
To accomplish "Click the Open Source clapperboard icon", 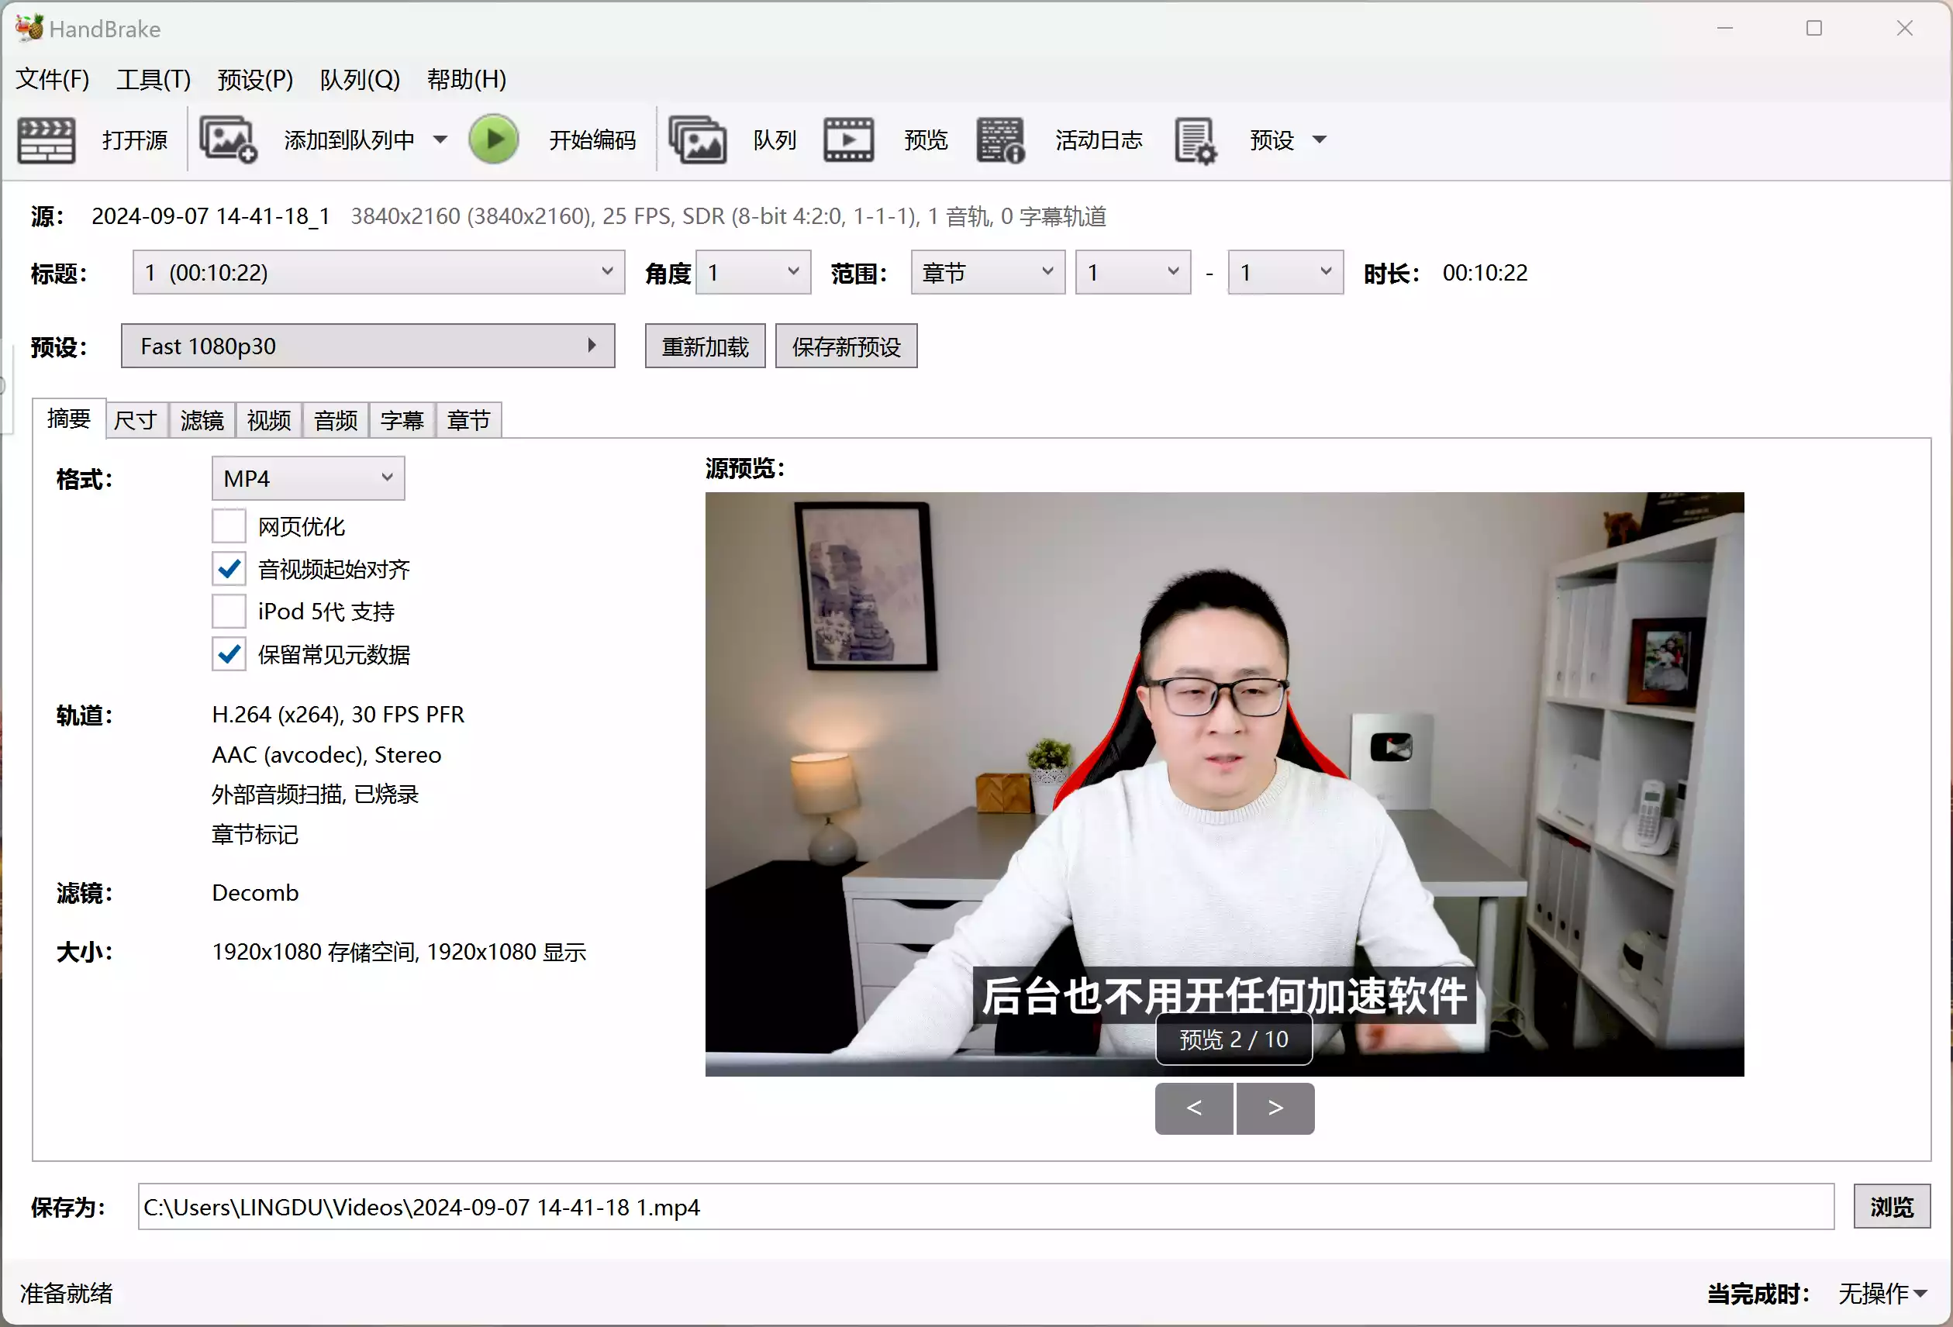I will click(47, 140).
